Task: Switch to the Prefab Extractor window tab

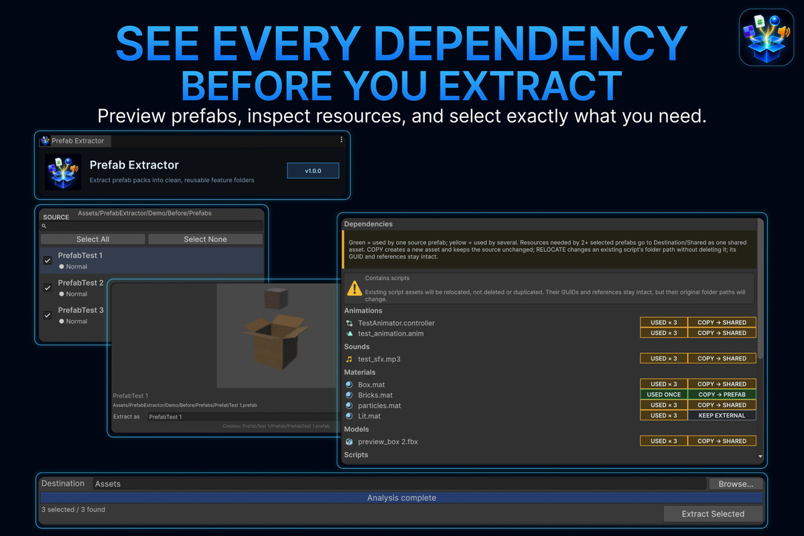Action: click(x=76, y=141)
